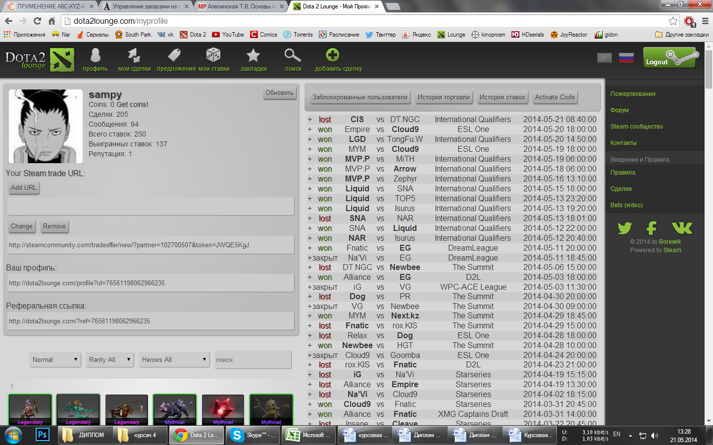Open the search magnifier icon in header
Viewport: 713px width, 445px height.
293,55
